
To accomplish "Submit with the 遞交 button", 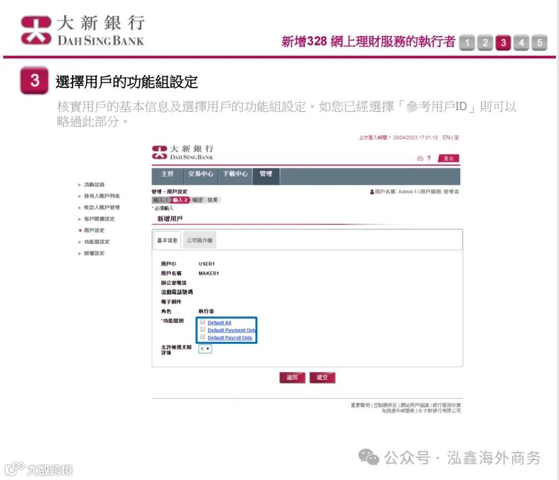I will click(322, 377).
